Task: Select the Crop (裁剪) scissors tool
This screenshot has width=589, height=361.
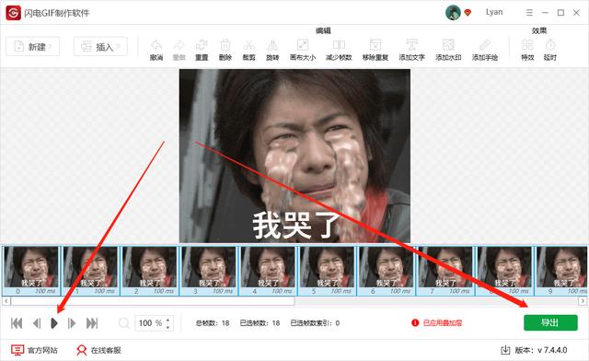Action: pos(248,45)
